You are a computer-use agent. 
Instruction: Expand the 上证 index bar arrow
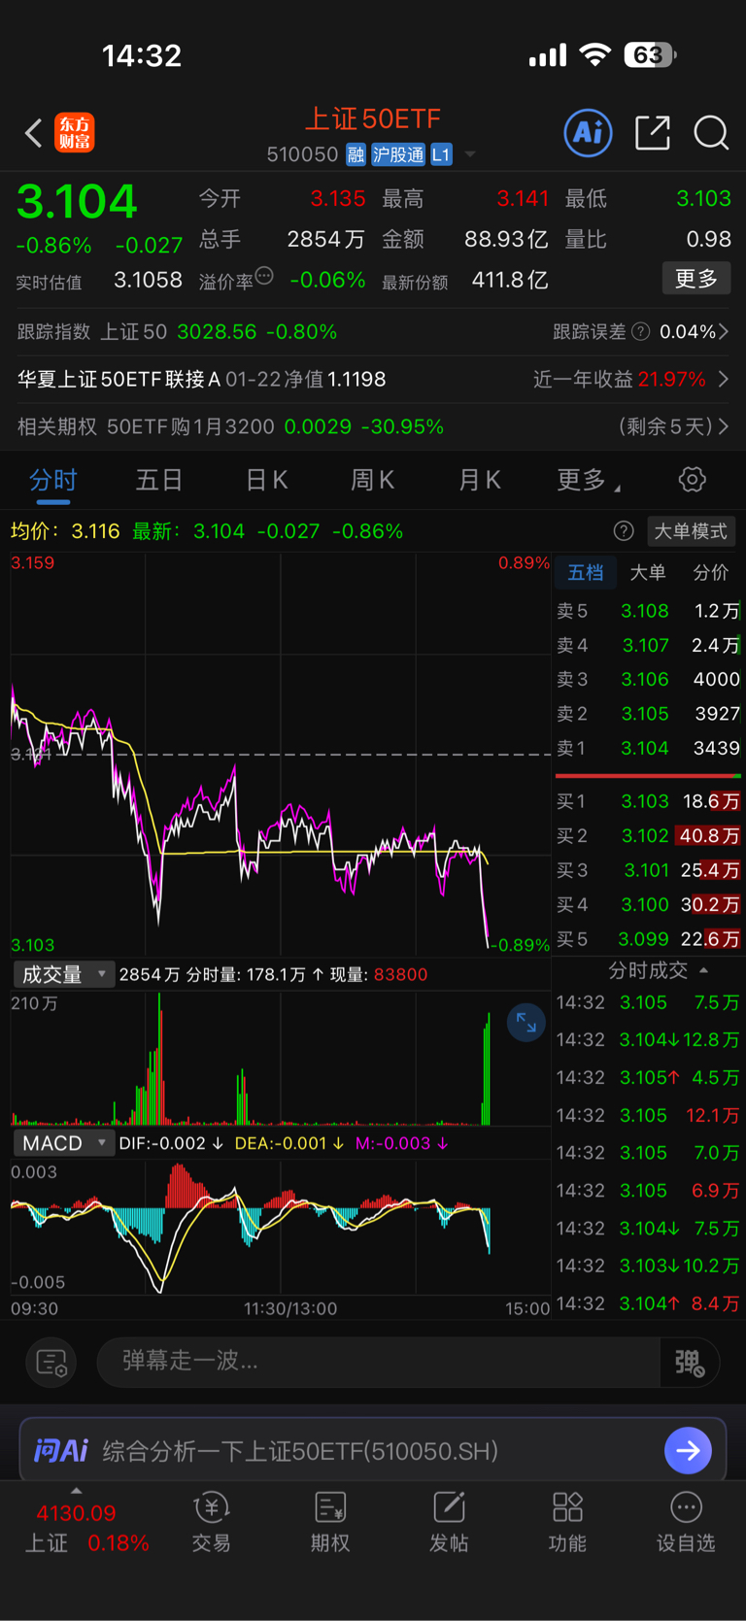pos(77,1491)
